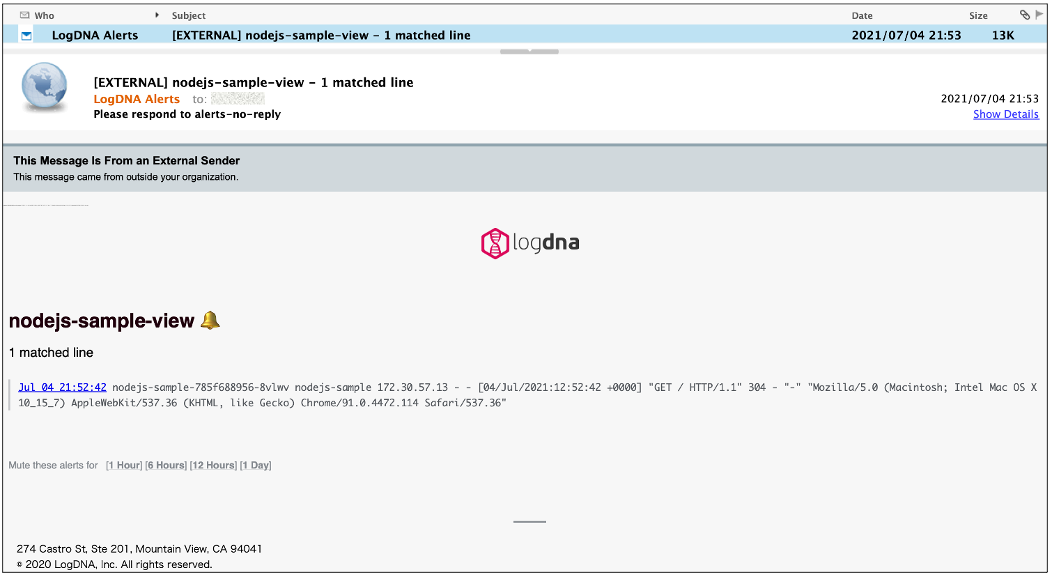Image resolution: width=1052 pixels, height=577 pixels.
Task: Click the 274 Castro St address footer text
Action: (x=139, y=549)
